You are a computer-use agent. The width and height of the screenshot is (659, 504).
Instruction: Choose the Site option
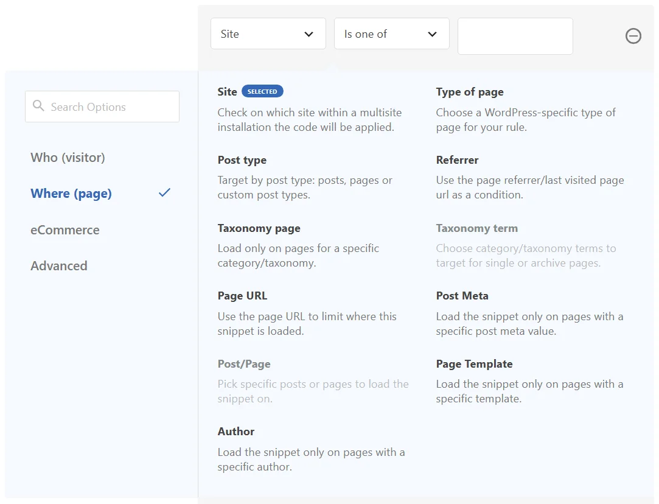228,92
